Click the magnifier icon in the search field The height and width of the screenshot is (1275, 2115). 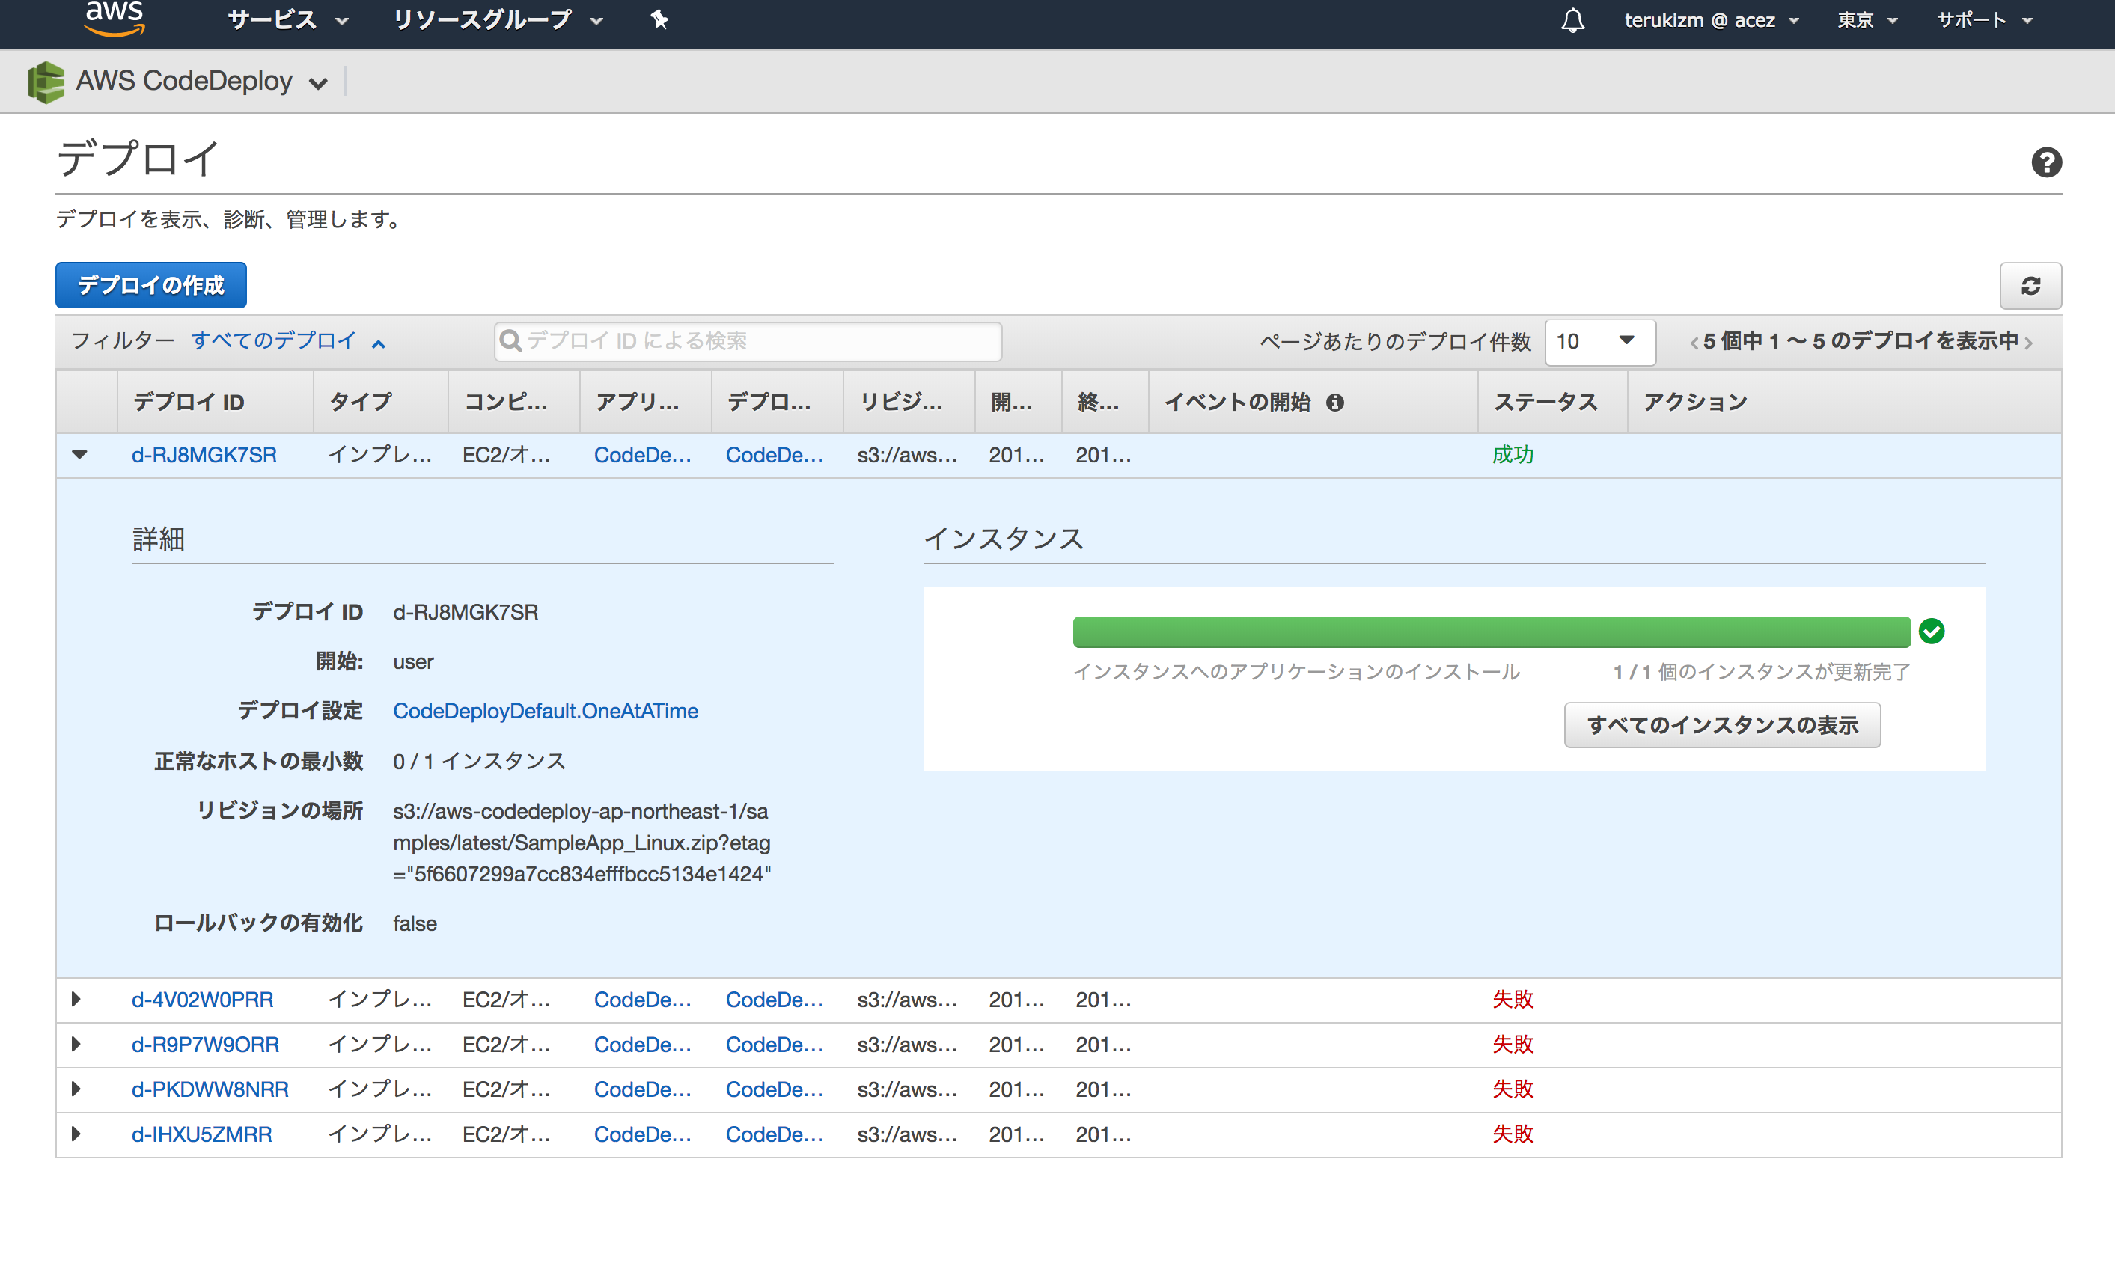(512, 340)
